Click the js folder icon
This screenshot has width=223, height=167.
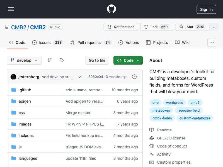pyautogui.click(x=14, y=147)
